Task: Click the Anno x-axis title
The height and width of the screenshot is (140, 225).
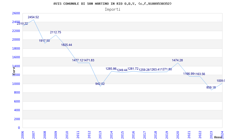Action: [218, 137]
